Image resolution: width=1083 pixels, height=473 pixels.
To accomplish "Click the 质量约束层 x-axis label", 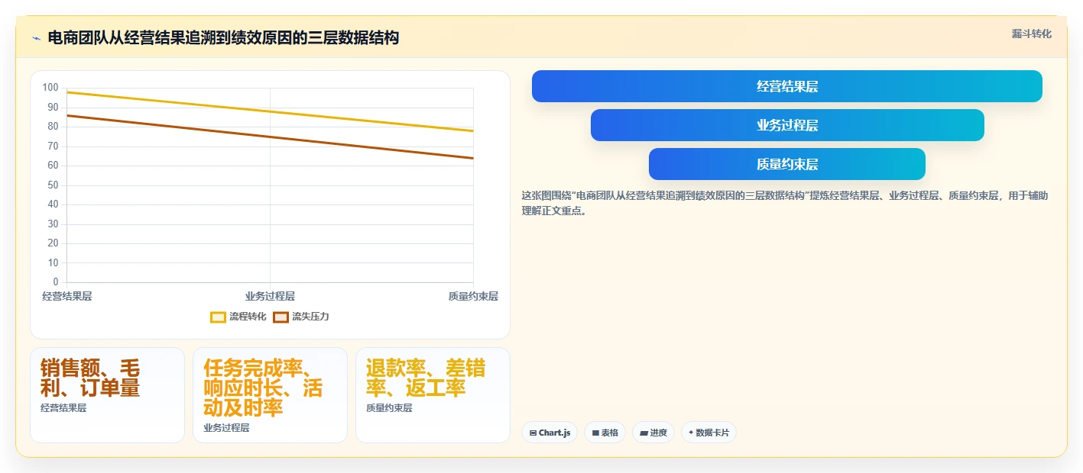I will pyautogui.click(x=473, y=296).
